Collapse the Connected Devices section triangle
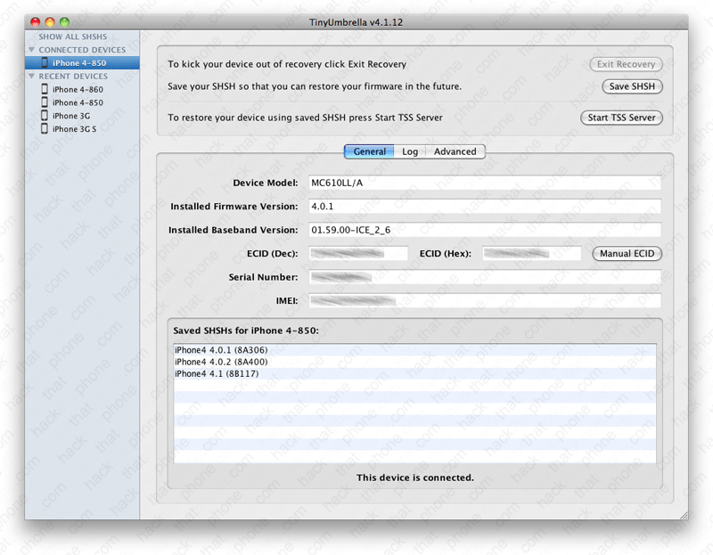The image size is (713, 555). click(32, 50)
